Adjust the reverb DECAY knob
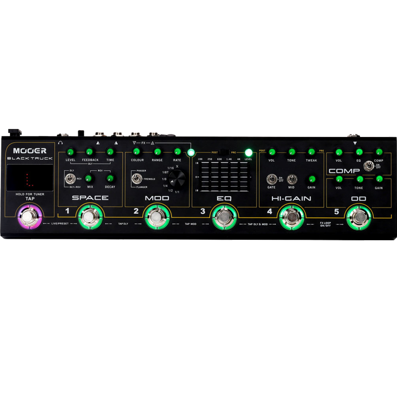The image size is (397, 397). click(x=110, y=179)
